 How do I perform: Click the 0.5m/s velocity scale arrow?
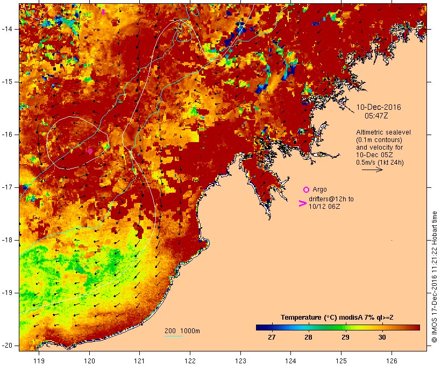tap(372, 170)
